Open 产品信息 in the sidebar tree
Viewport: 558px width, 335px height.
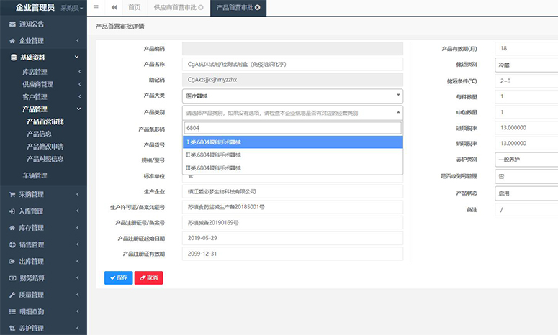(39, 133)
